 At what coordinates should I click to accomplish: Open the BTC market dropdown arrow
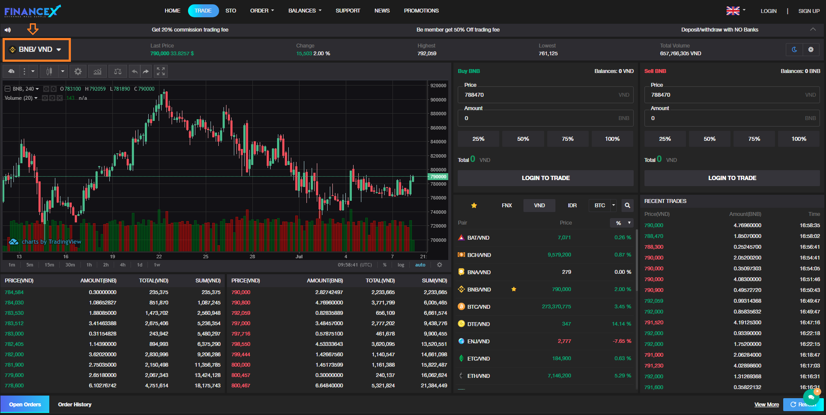[x=613, y=206]
